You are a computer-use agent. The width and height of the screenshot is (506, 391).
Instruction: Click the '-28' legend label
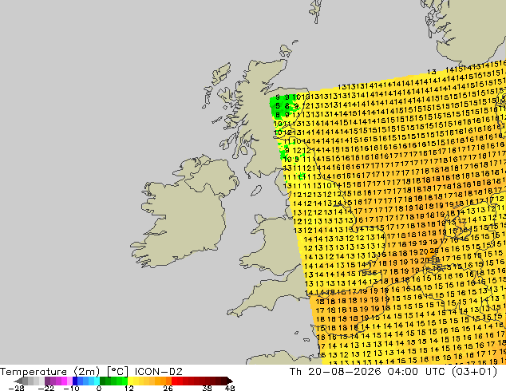coord(16,388)
